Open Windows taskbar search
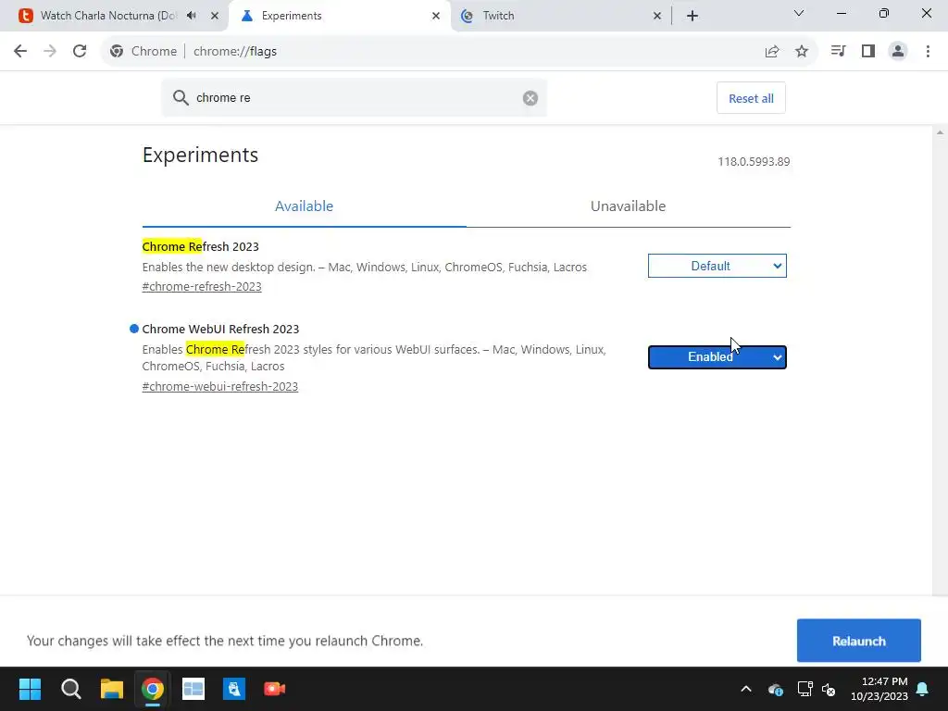Viewport: 948px width, 711px height. pyautogui.click(x=70, y=689)
